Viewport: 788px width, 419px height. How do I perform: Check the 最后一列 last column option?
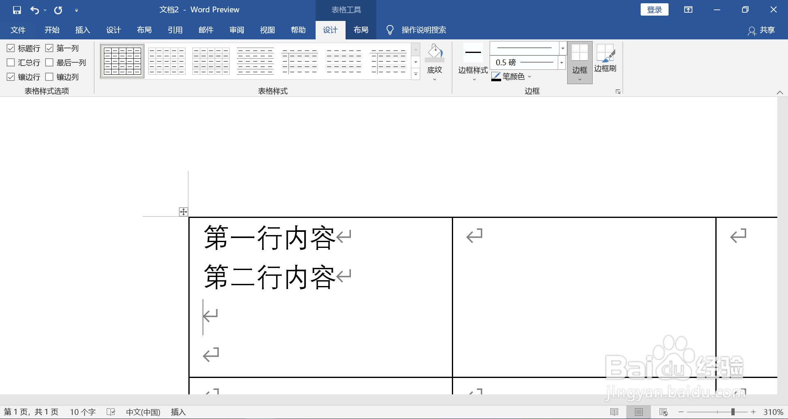(x=50, y=62)
